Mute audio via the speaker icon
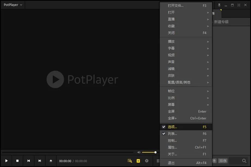251x167 pixels. [x=139, y=152]
